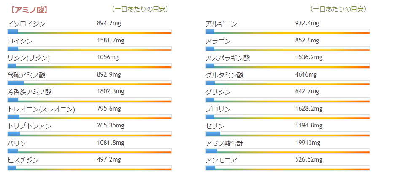Select the 含硫アミノ酸 label

[x=26, y=75]
